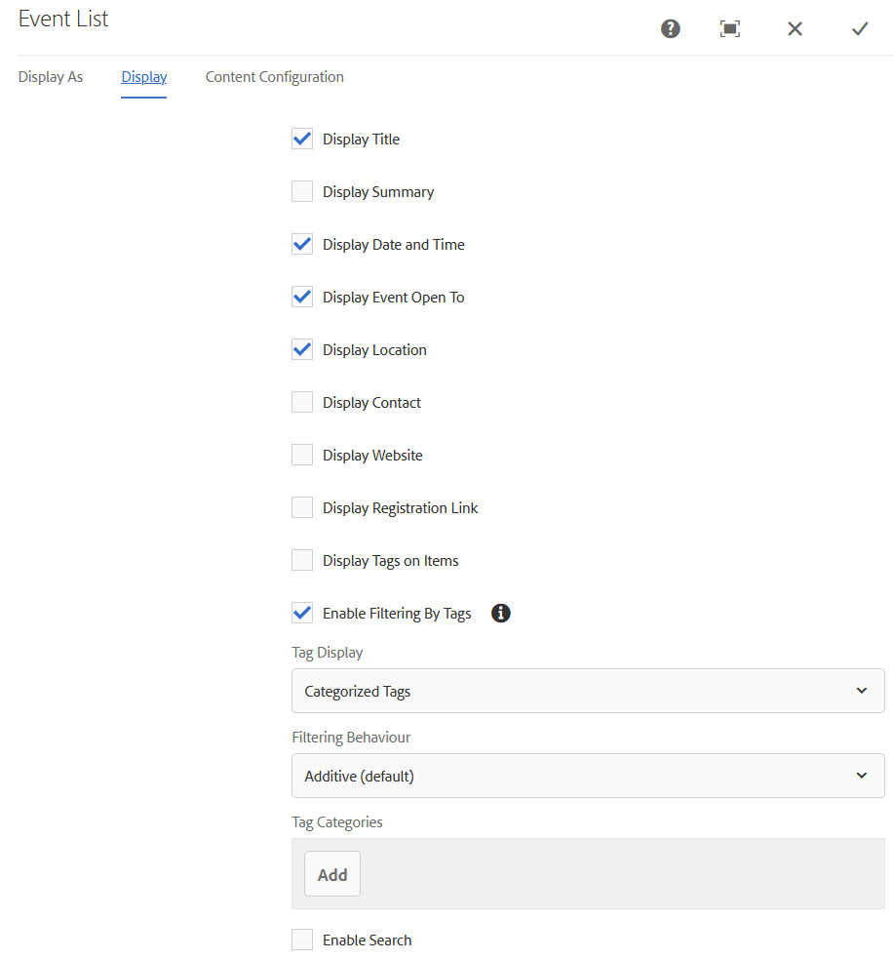Toggle fullscreen dialog mode icon
The width and height of the screenshot is (894, 960).
[x=730, y=28]
